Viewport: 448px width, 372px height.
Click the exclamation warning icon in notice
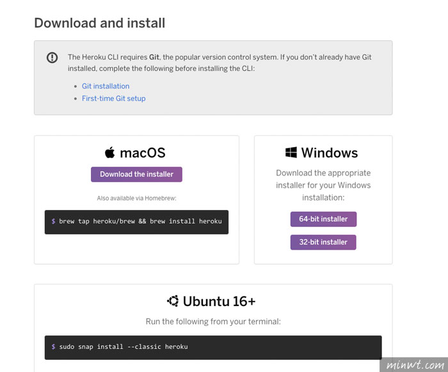(x=52, y=58)
